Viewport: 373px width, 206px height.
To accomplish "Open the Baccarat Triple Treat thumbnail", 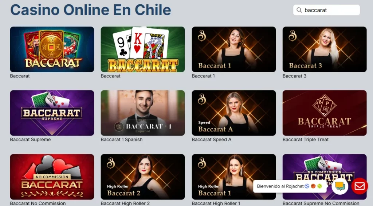I will point(325,113).
